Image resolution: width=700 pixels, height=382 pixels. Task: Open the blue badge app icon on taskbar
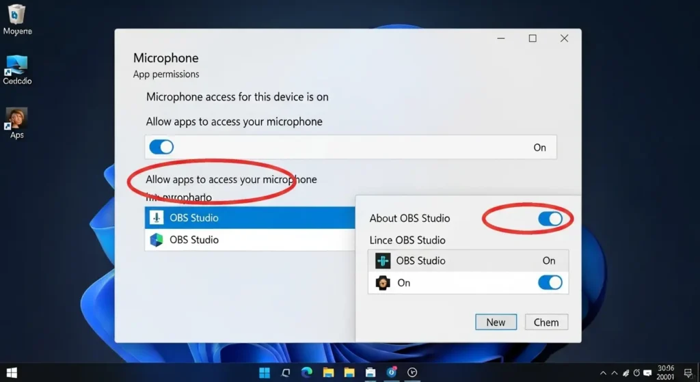point(392,372)
